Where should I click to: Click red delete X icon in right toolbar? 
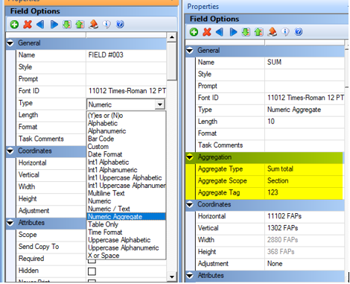click(207, 32)
